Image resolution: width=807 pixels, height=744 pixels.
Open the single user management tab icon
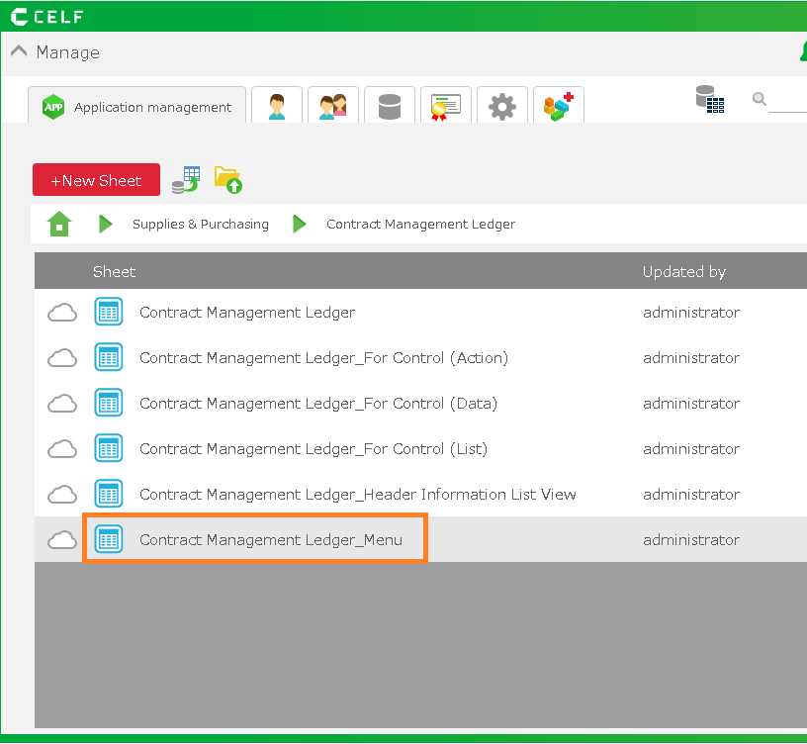click(277, 106)
